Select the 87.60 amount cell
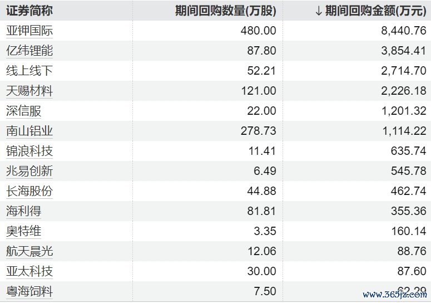 pos(357,272)
